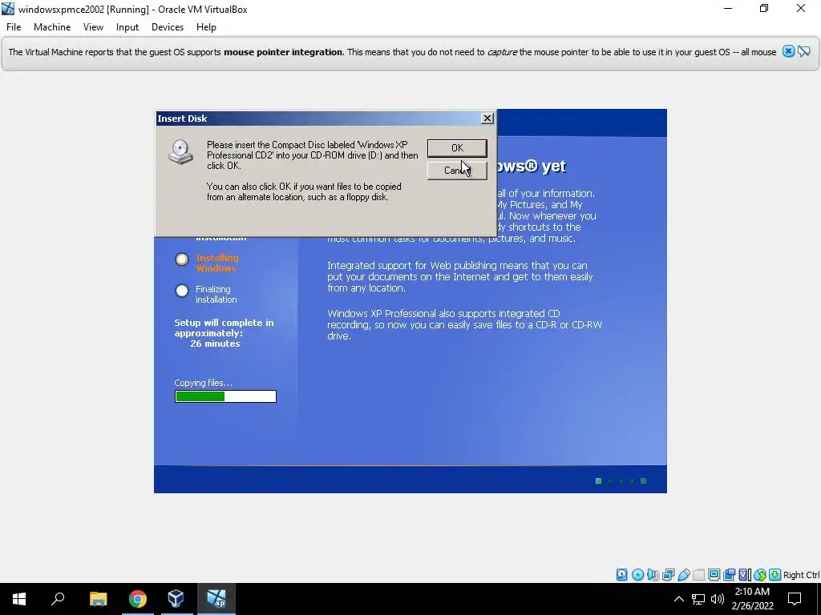Show hidden system tray icons
This screenshot has width=821, height=615.
tap(678, 599)
